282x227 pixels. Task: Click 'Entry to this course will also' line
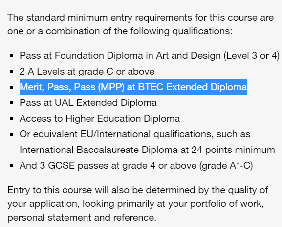click(x=138, y=190)
